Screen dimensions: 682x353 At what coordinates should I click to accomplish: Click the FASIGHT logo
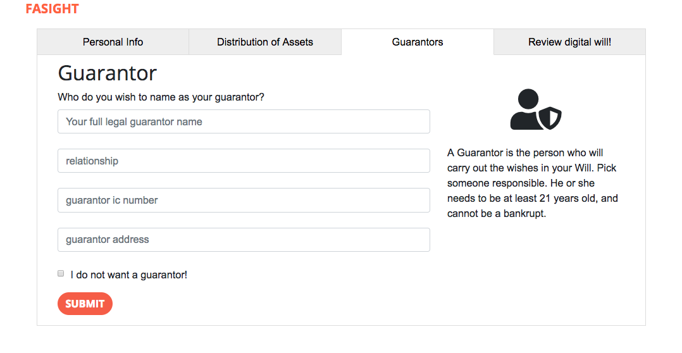(x=52, y=9)
